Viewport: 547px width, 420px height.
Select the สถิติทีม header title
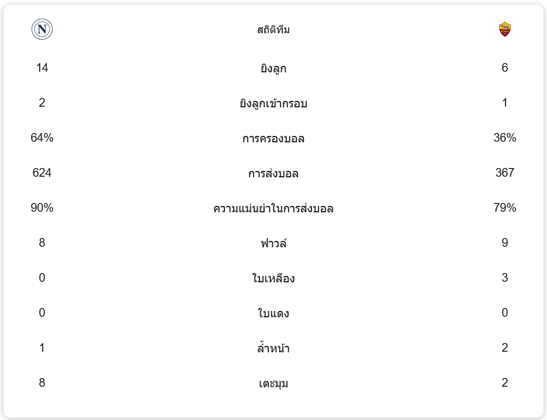pos(273,30)
